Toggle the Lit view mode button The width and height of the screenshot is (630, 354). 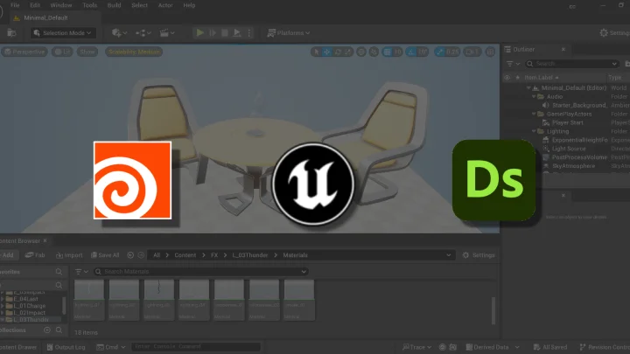[62, 52]
